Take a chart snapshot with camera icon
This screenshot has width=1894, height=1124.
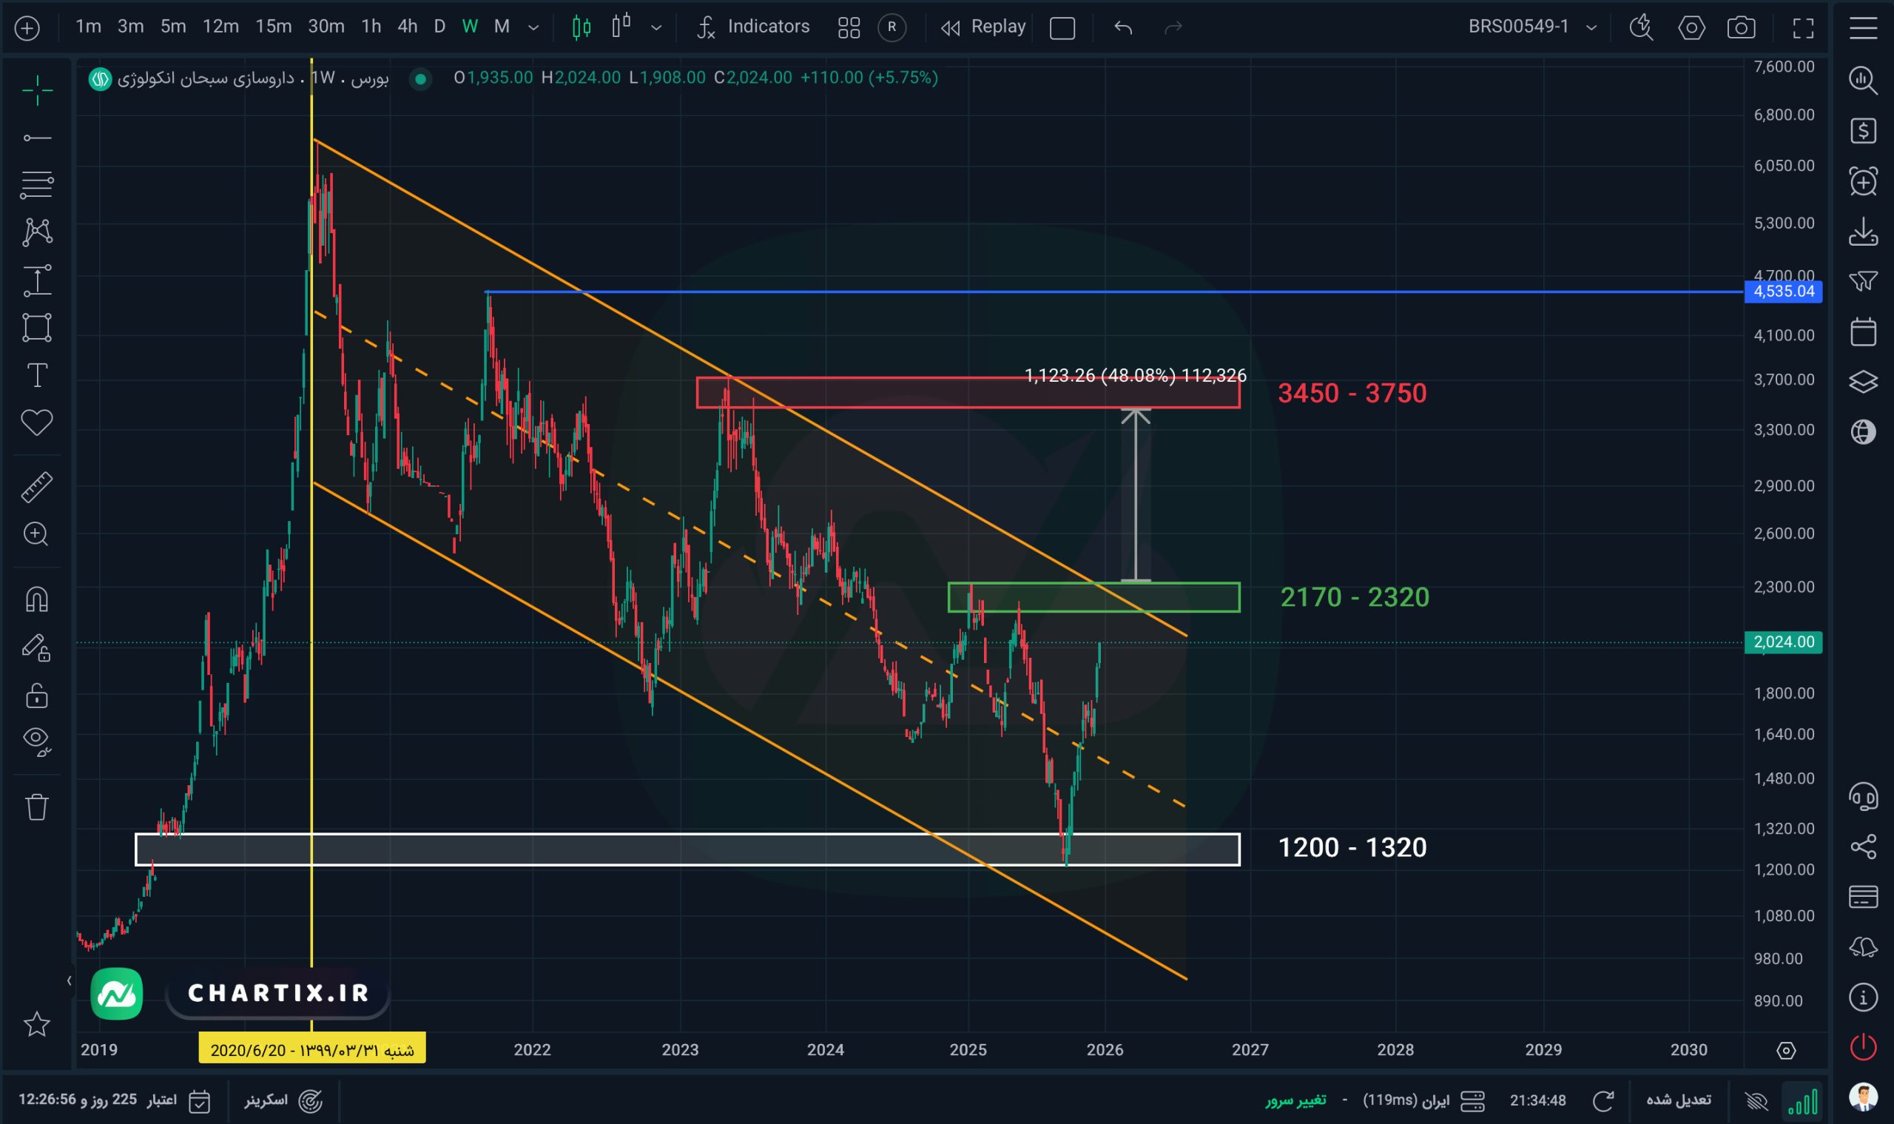(1740, 28)
